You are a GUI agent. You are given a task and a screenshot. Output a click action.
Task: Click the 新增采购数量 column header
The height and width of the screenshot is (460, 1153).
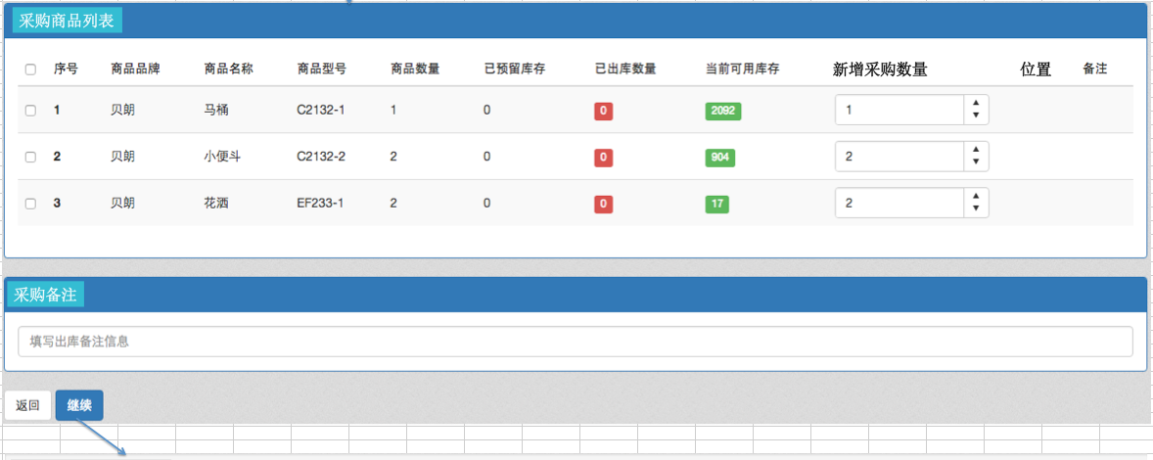tap(880, 69)
